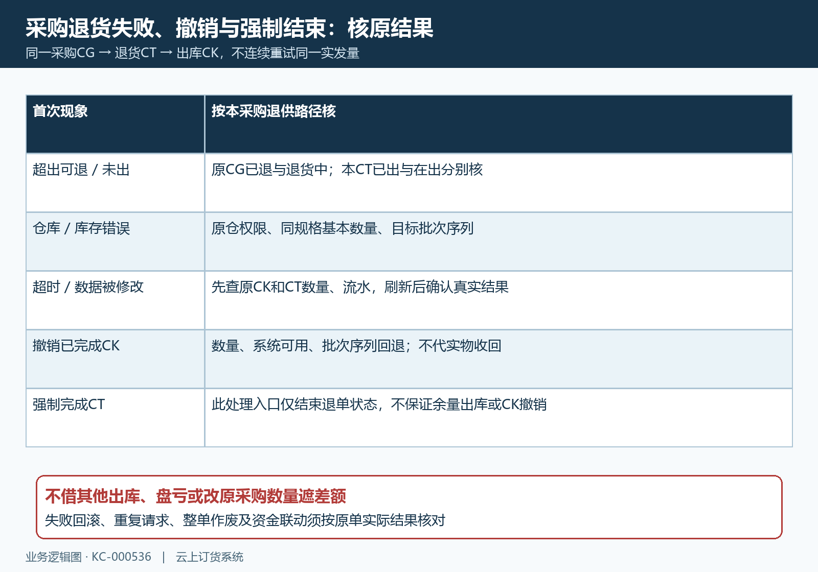818x572 pixels.
Task: Select the cell 此处理入口仅结束退单状态
Action: click(498, 418)
